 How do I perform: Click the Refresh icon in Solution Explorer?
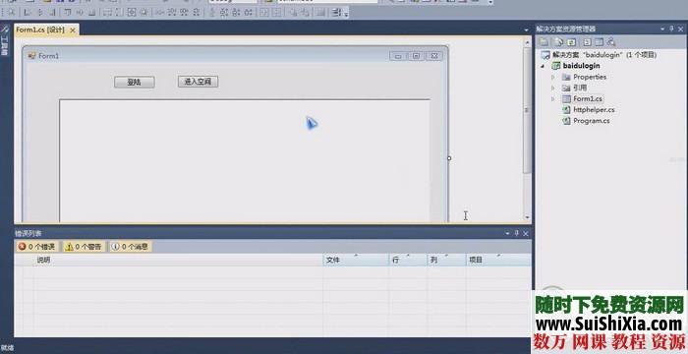(571, 42)
